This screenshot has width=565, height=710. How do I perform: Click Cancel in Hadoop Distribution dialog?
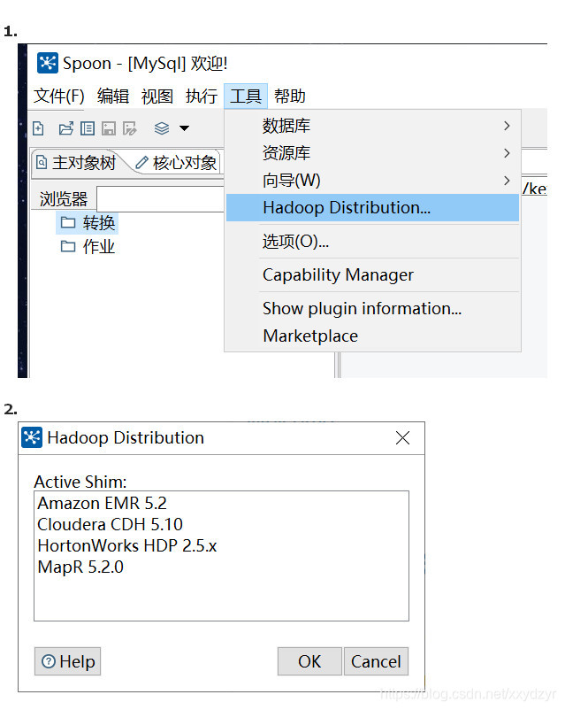376,661
